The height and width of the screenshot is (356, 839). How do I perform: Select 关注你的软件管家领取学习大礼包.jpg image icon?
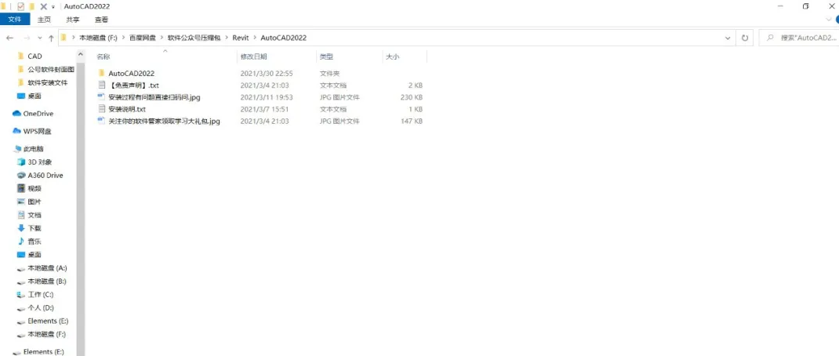(101, 121)
